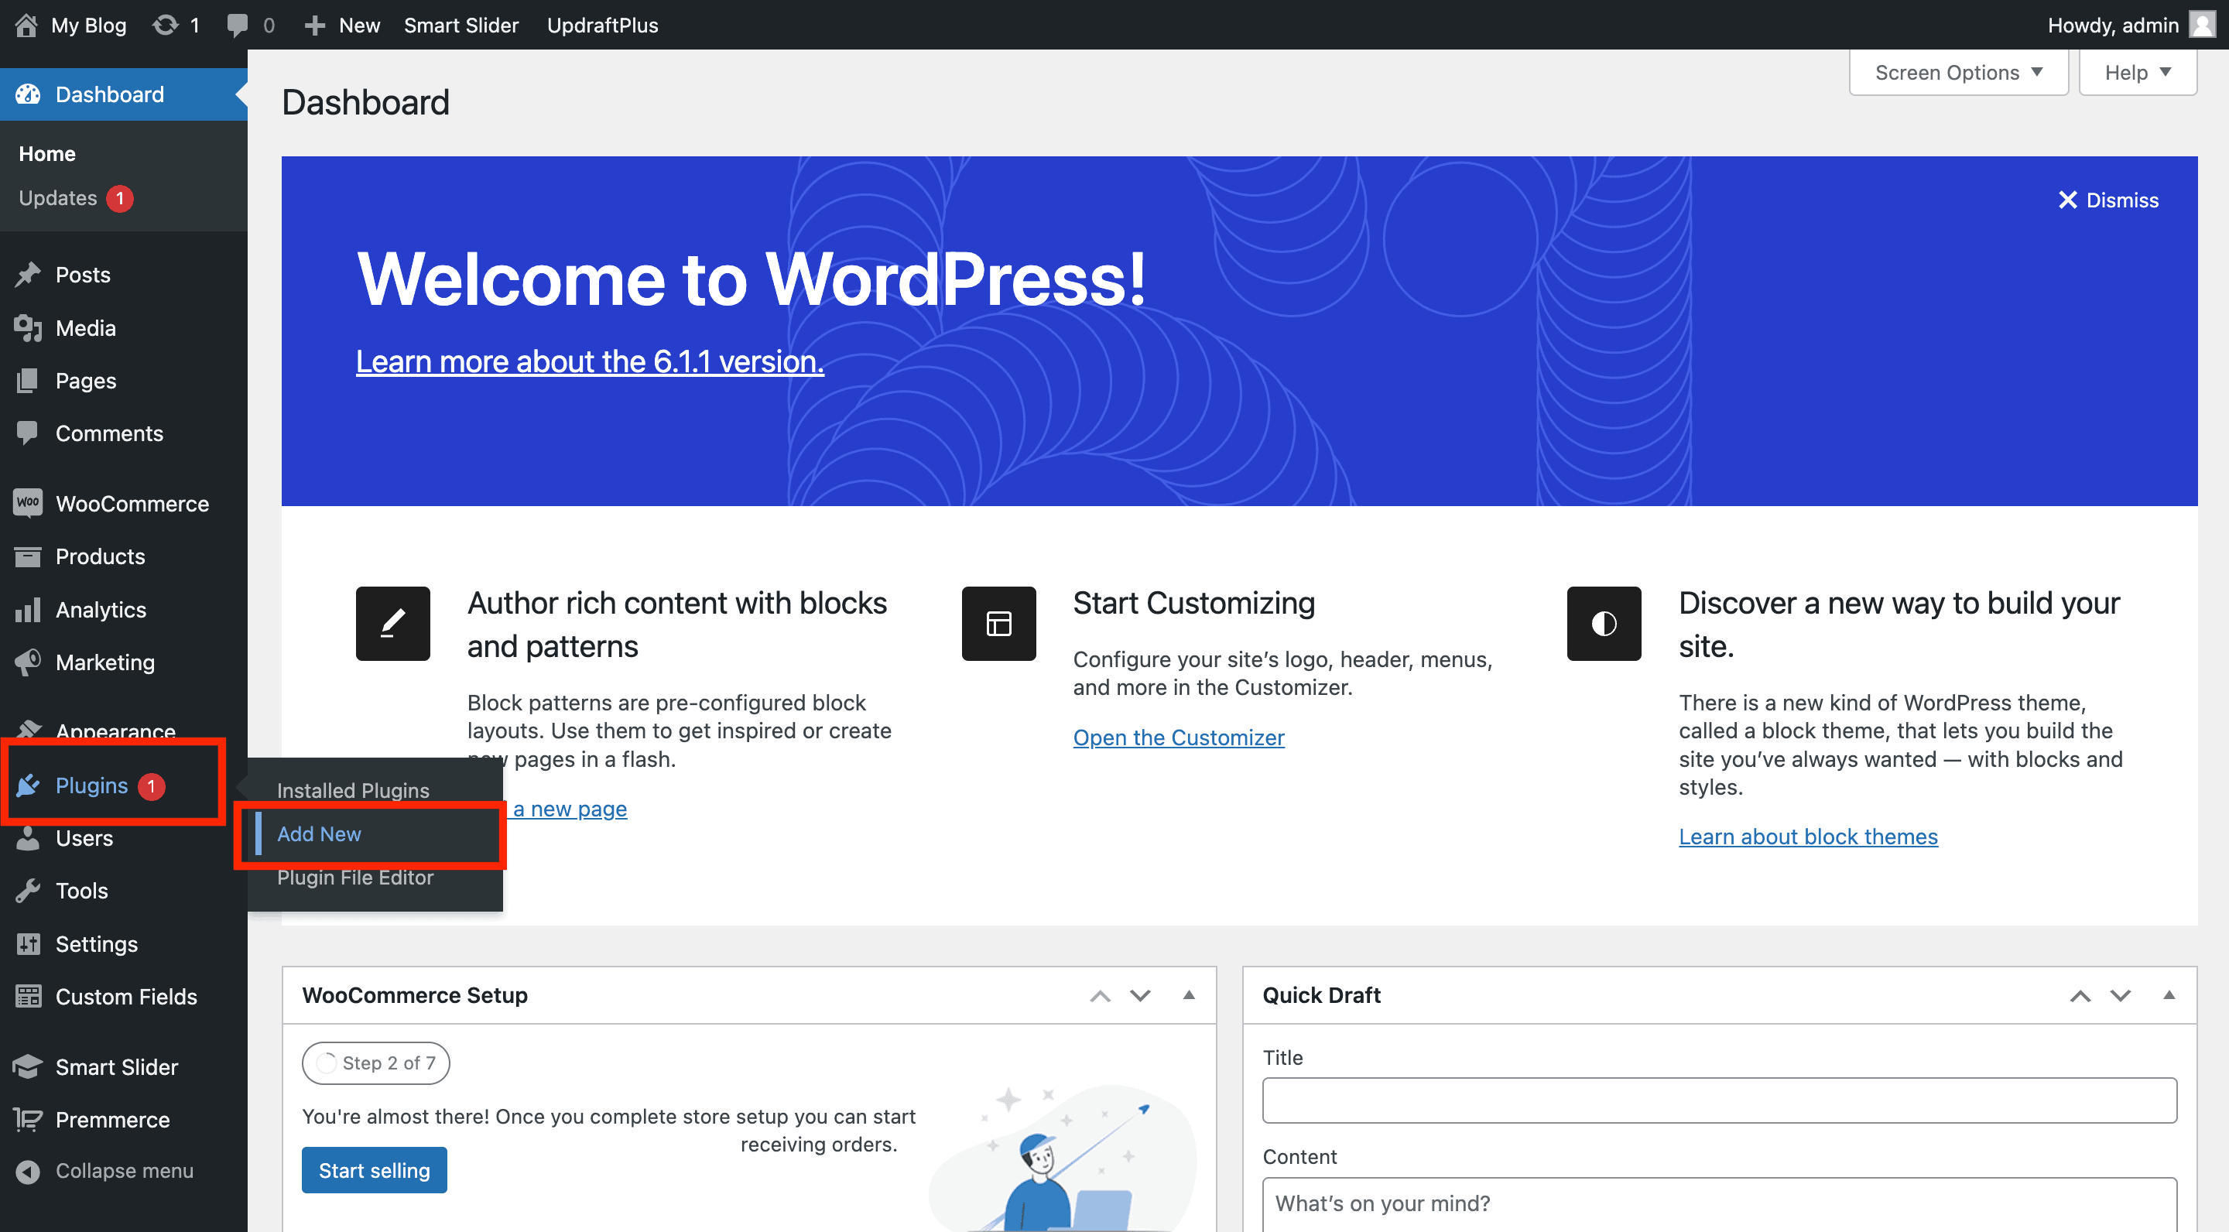The height and width of the screenshot is (1232, 2229).
Task: Select the Marketing megaphone icon
Action: tap(28, 662)
